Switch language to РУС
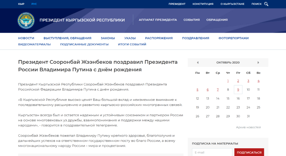286x156 pixels. [x=34, y=4]
